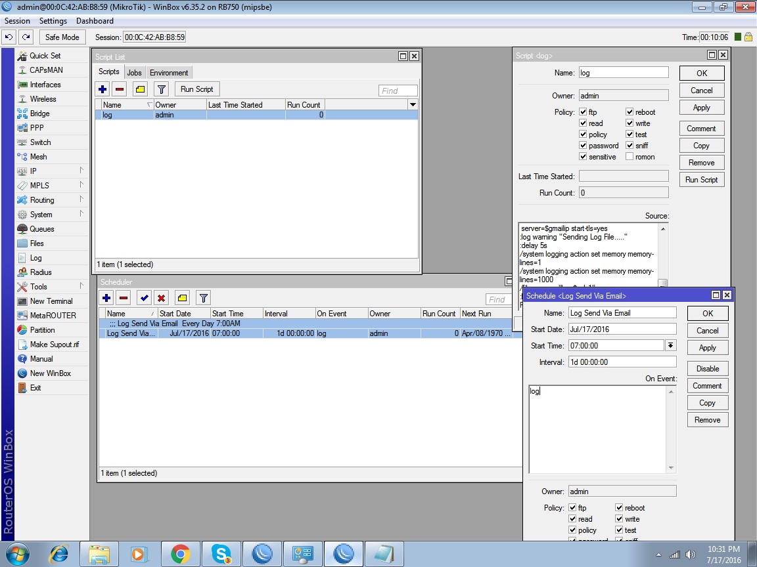Viewport: 757px width, 567px height.
Task: Open the Bridge sidebar entry
Action: pyautogui.click(x=39, y=114)
